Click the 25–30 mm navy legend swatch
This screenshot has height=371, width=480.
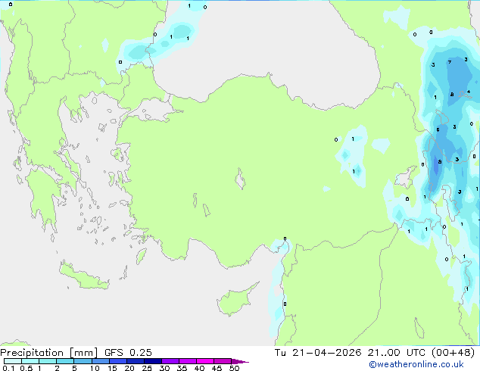click(x=153, y=361)
